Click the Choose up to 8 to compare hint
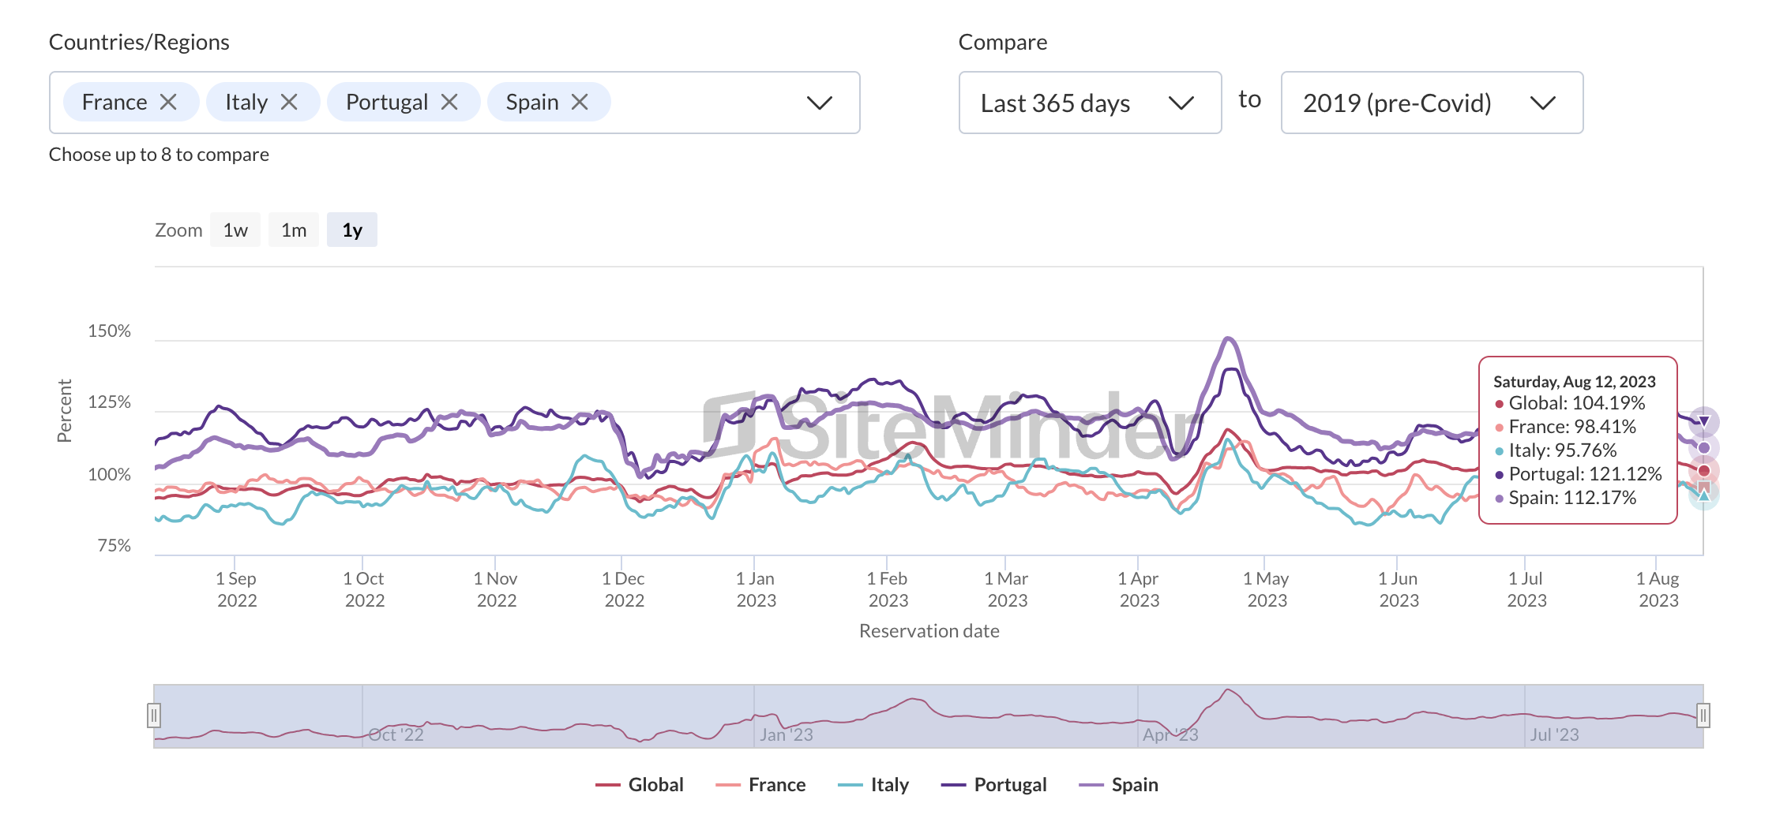Screen dimensions: 1791x837 click(x=159, y=155)
